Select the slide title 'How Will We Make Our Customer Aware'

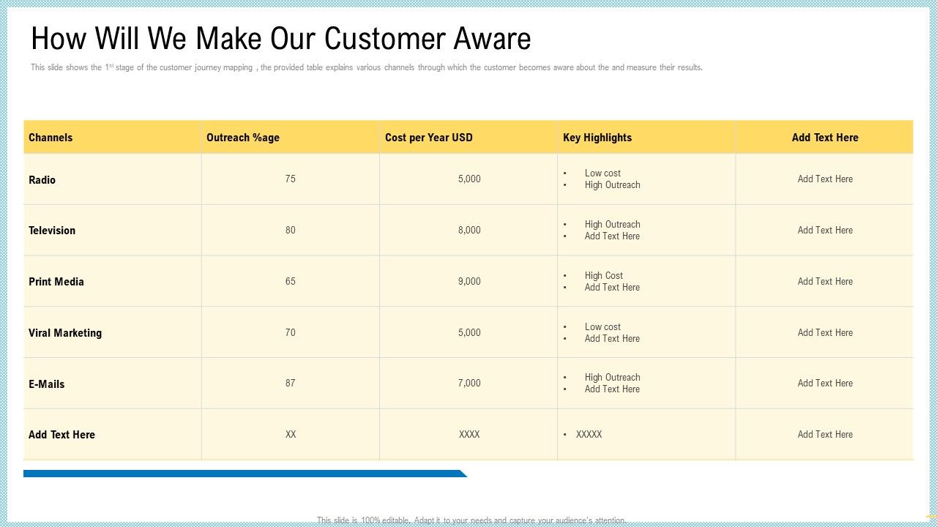[281, 38]
